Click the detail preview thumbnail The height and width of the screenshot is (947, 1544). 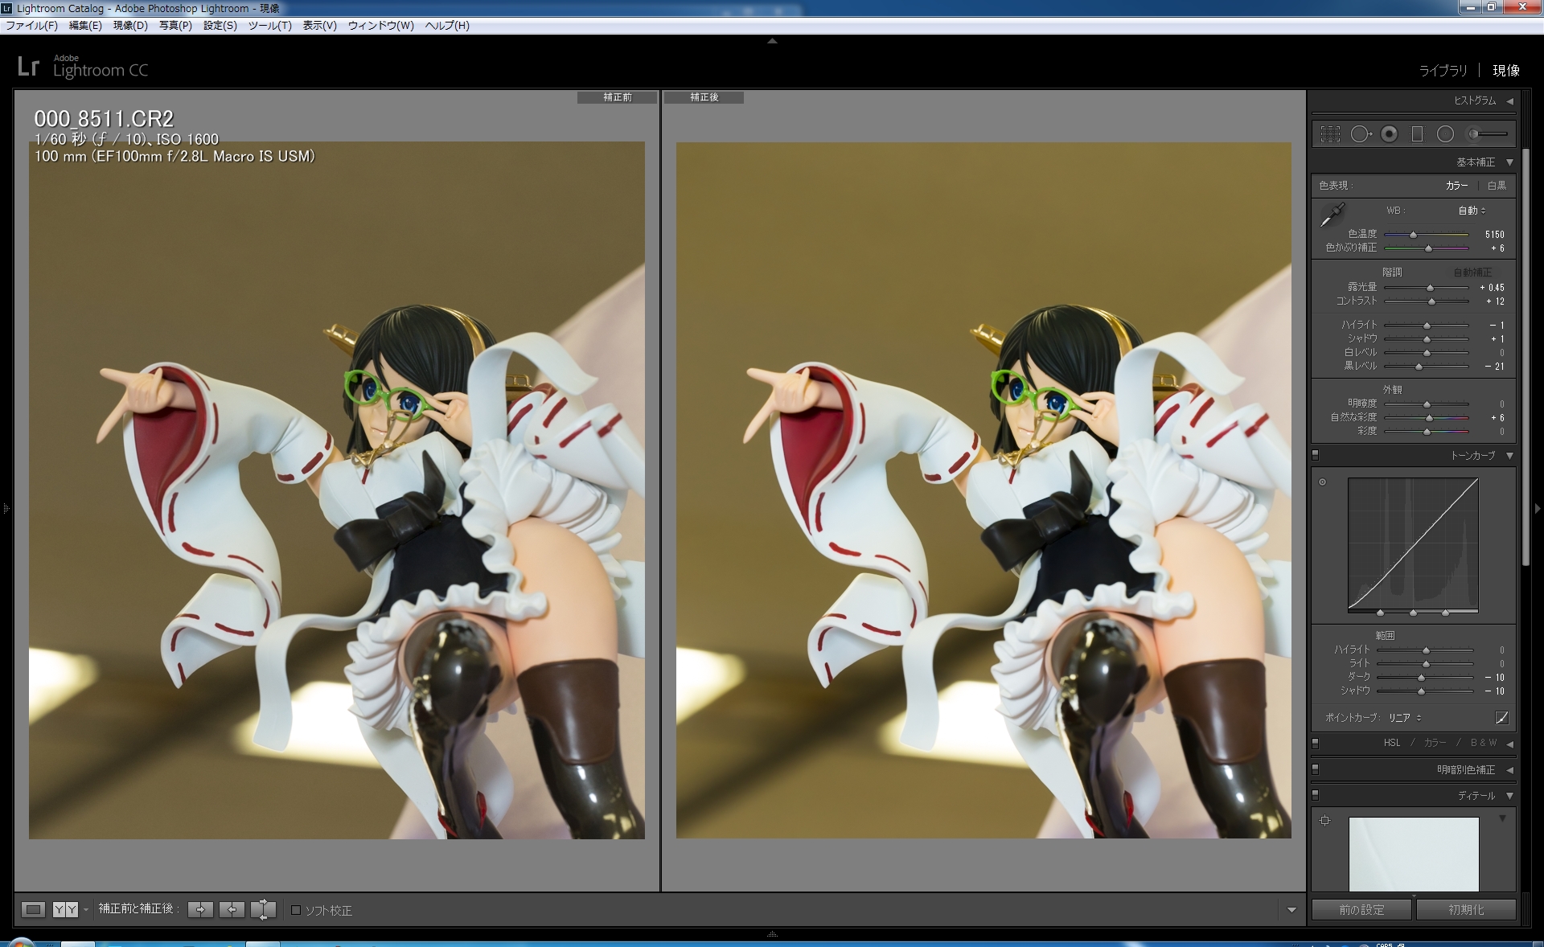pos(1414,854)
